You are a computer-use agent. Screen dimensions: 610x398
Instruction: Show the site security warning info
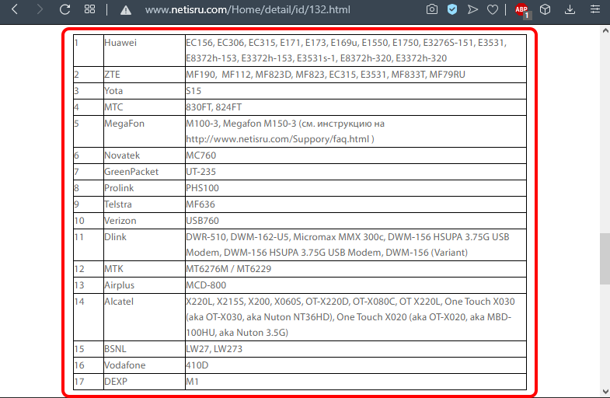click(125, 10)
